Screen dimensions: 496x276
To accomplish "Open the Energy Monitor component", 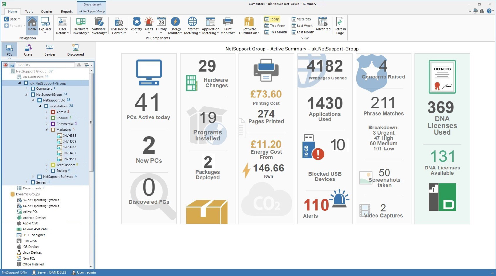I will click(x=175, y=26).
